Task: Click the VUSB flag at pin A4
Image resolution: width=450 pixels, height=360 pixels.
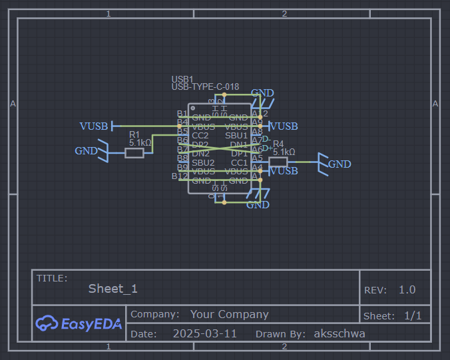Action: click(x=283, y=171)
